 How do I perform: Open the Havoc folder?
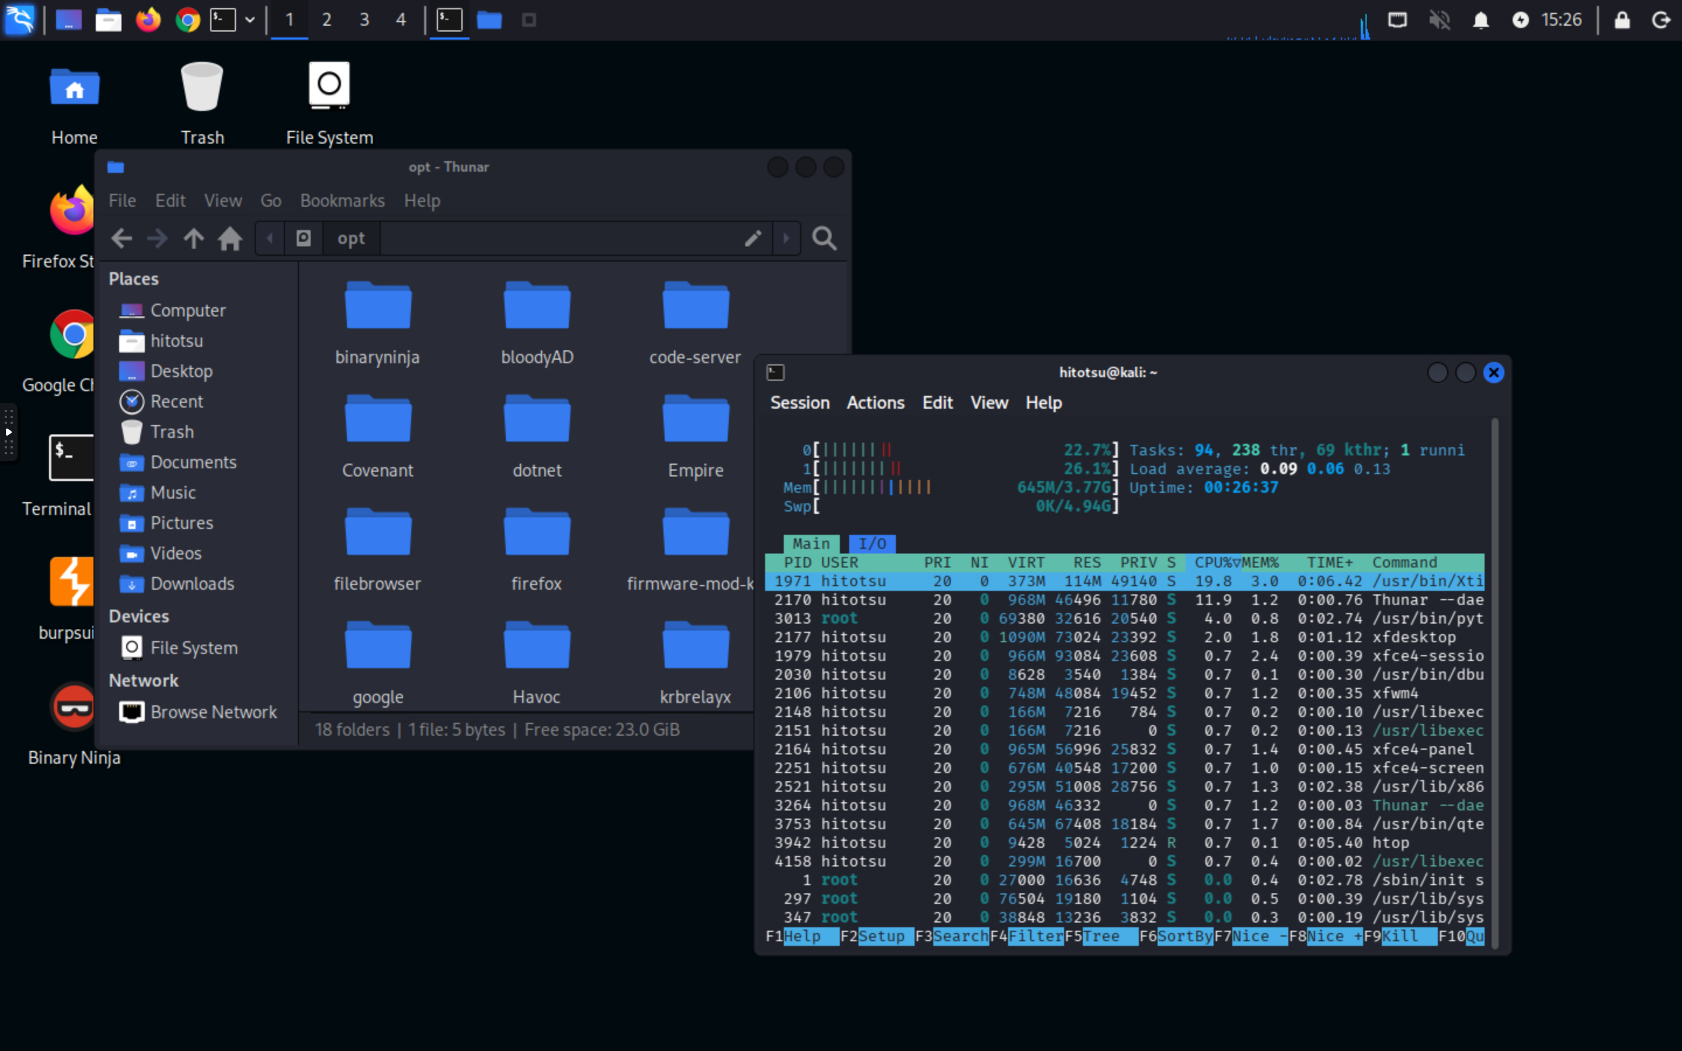click(537, 663)
